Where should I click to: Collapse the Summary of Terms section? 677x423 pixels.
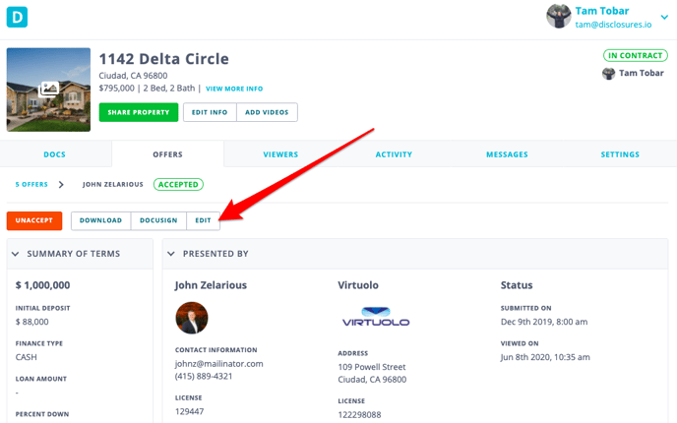pyautogui.click(x=16, y=254)
